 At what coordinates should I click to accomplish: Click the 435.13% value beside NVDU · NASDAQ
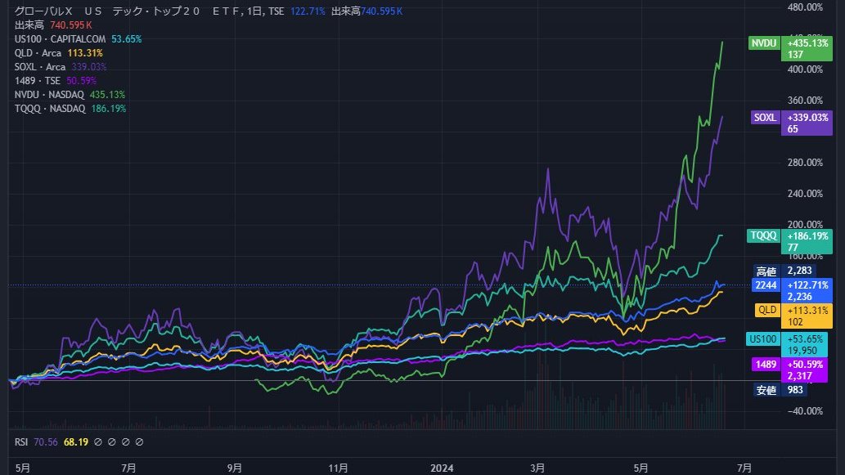(108, 94)
